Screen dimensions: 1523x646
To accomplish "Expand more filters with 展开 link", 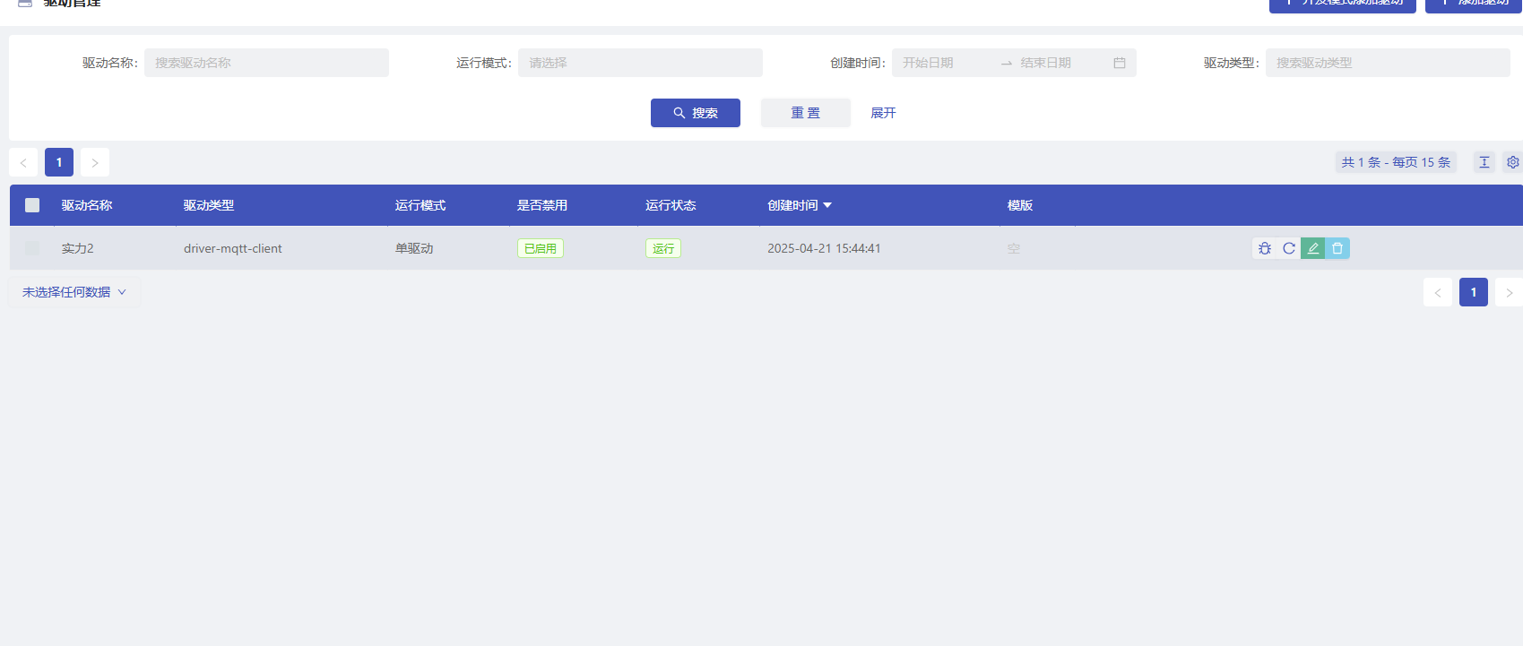I will (883, 113).
